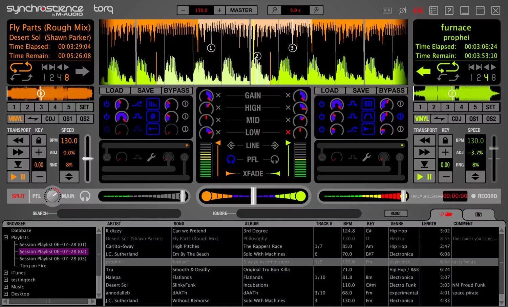Screen dimensions: 508x307
Task: Expand the Music tree node
Action: pyautogui.click(x=6, y=287)
